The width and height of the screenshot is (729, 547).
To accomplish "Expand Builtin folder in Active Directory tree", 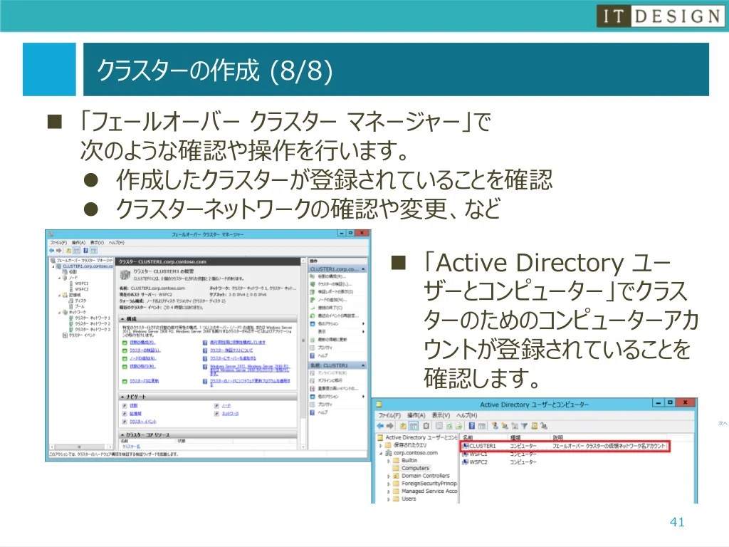I will (389, 461).
